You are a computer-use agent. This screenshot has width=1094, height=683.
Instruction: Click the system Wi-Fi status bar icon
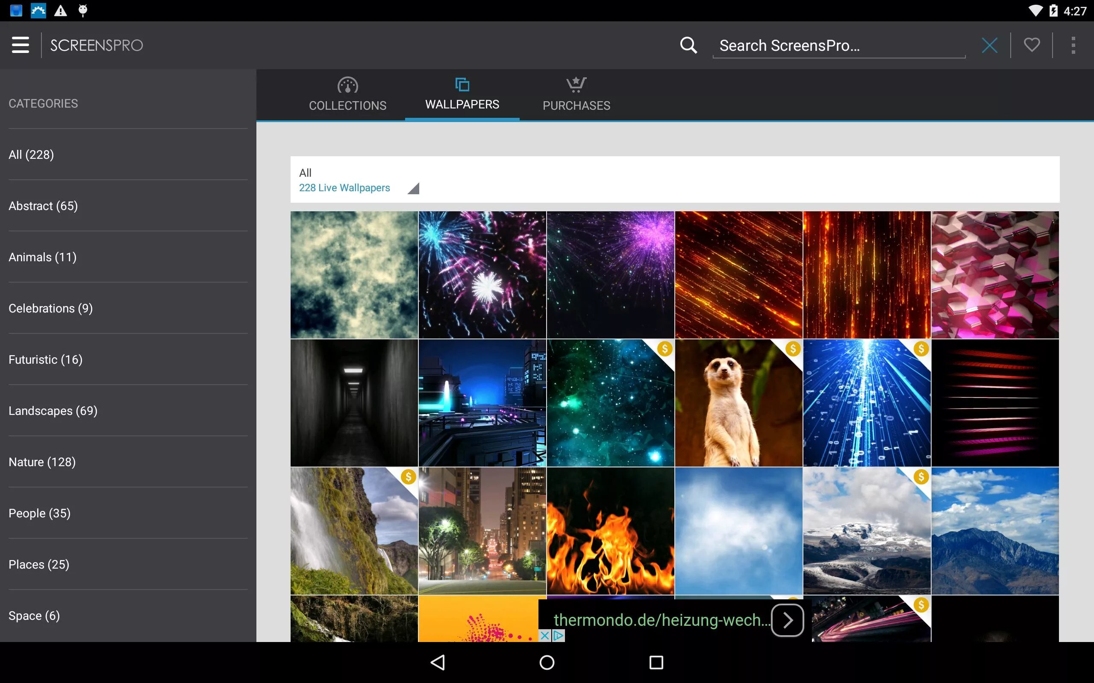[x=1032, y=10]
